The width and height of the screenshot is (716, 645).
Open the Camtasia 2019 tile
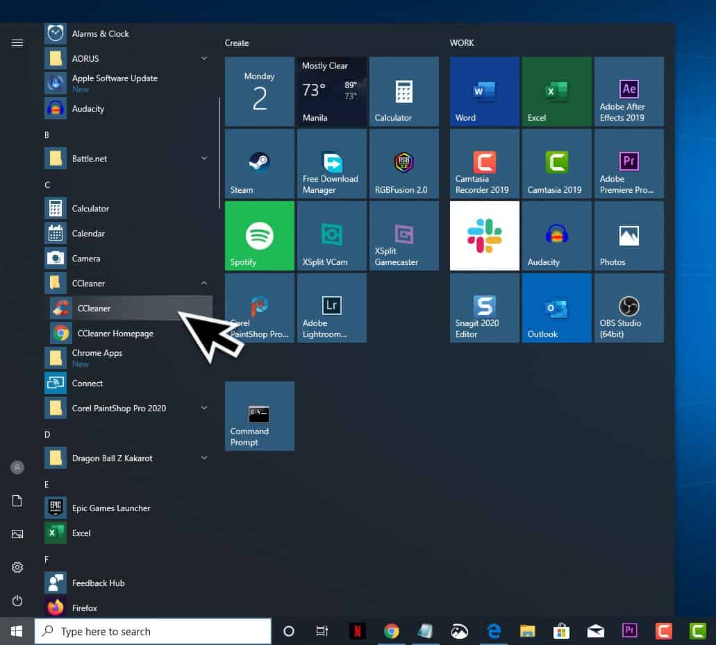tap(556, 163)
